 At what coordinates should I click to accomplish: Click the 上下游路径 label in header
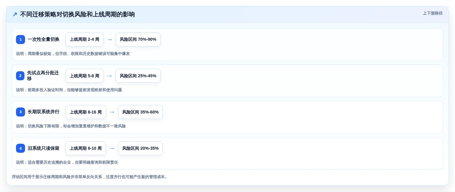pyautogui.click(x=433, y=13)
